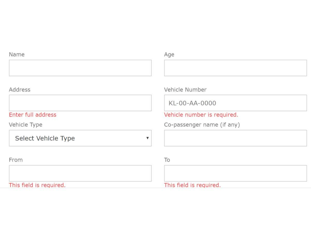
Task: Click inside the From field
Action: click(x=80, y=173)
